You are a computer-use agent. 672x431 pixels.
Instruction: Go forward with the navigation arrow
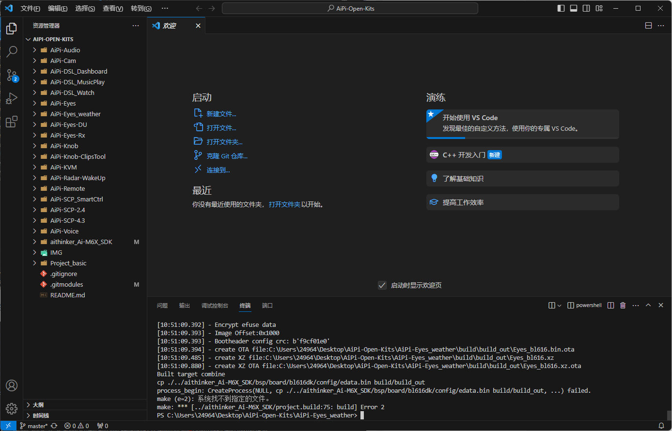211,8
